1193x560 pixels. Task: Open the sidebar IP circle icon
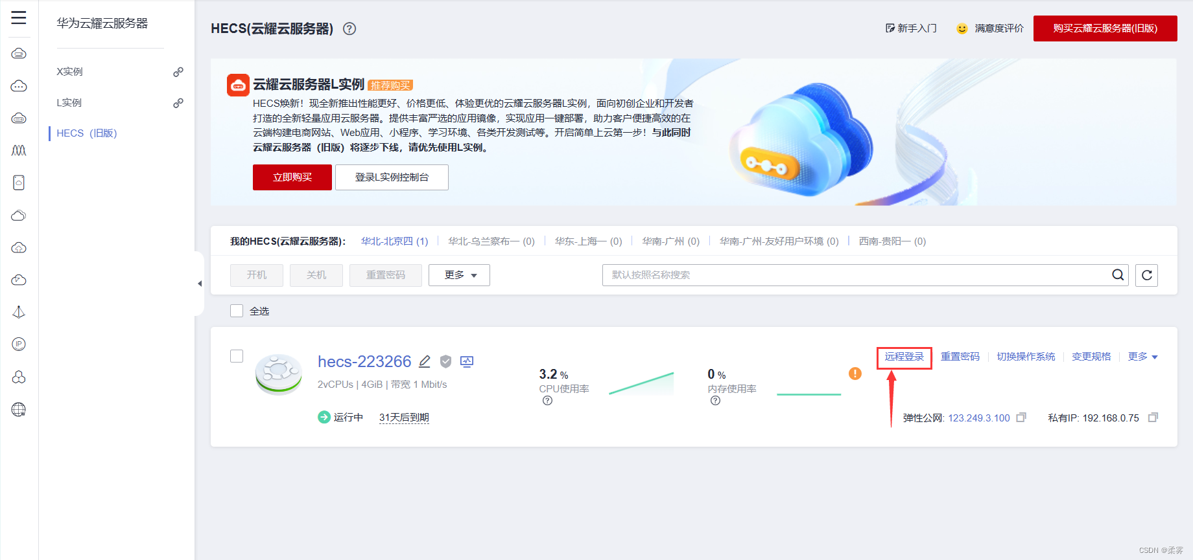coord(19,344)
